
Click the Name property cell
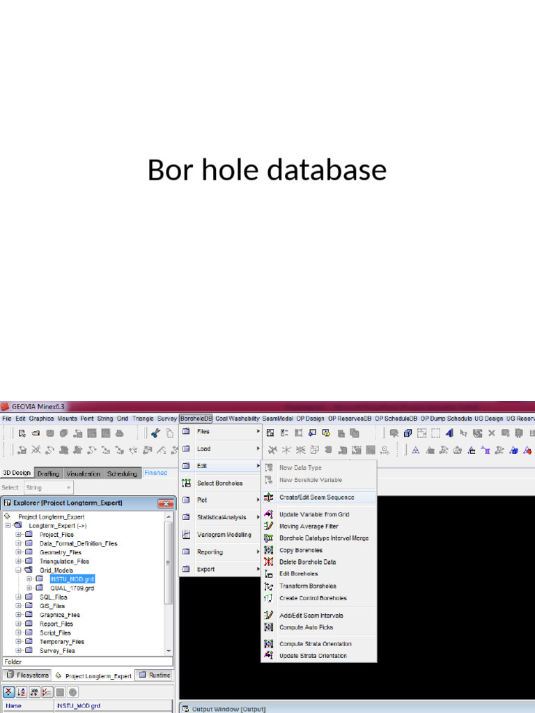[x=28, y=706]
